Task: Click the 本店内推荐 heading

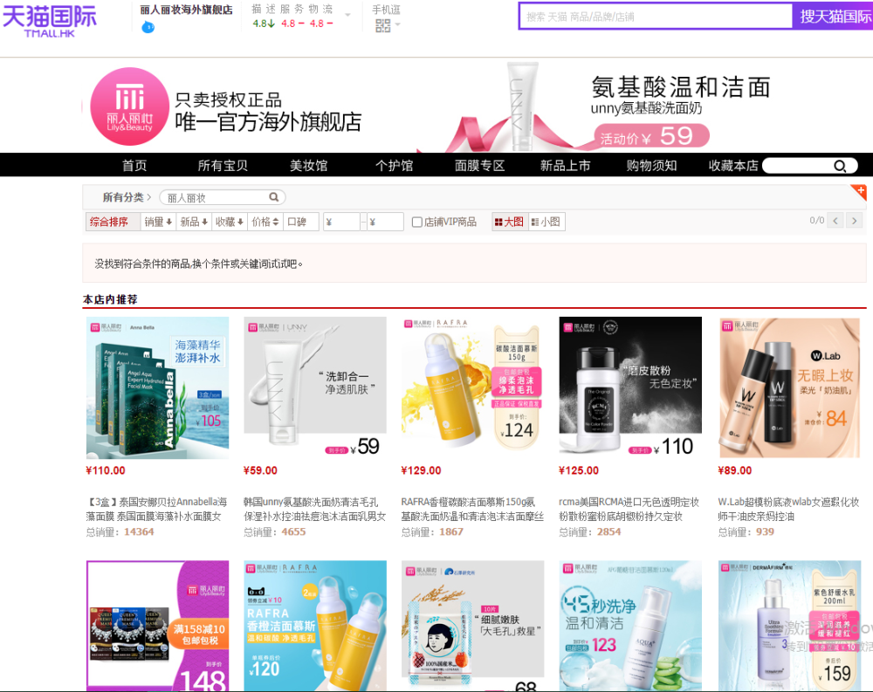Action: 110,299
